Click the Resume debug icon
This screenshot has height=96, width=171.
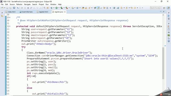point(22,8)
